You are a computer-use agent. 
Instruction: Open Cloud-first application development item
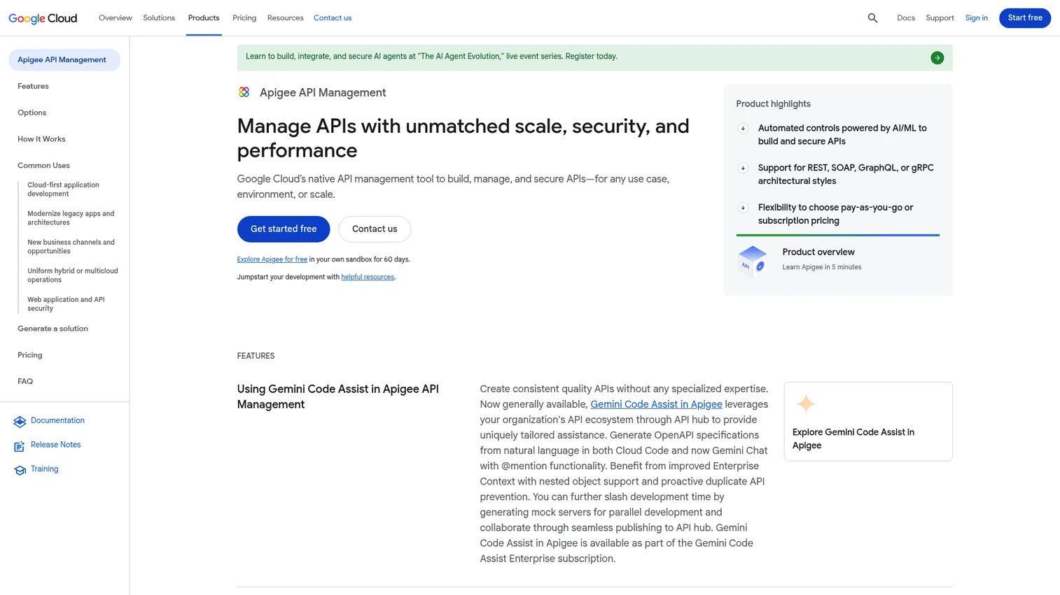(x=63, y=189)
